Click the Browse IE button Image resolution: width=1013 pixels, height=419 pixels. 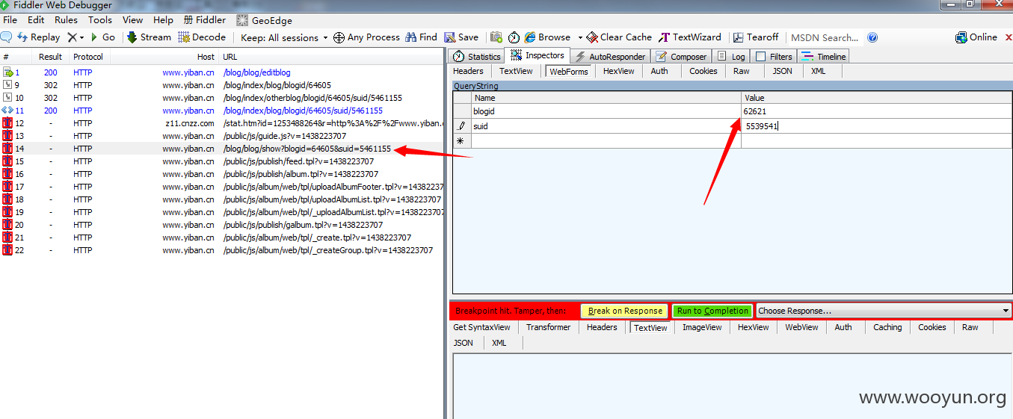[548, 37]
